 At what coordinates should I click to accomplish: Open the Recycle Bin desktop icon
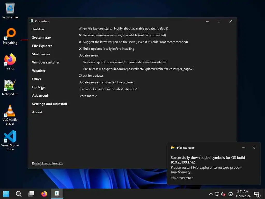click(x=10, y=10)
